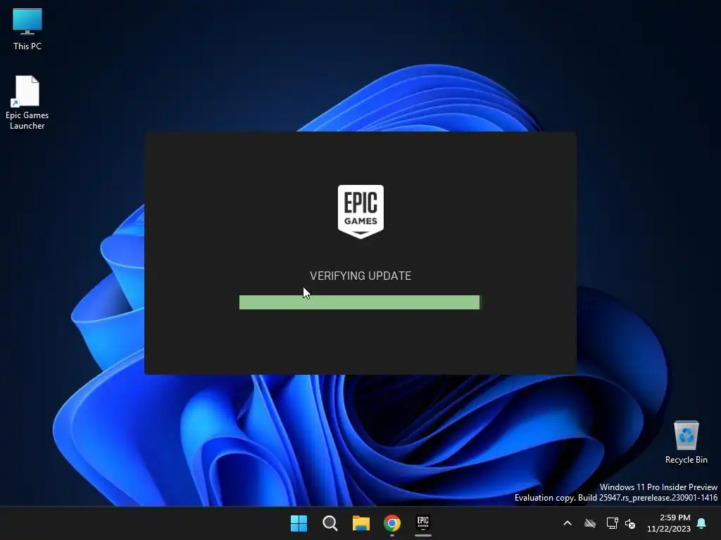
Task: Select the Epic Games Launcher shortcut
Action: [x=27, y=103]
